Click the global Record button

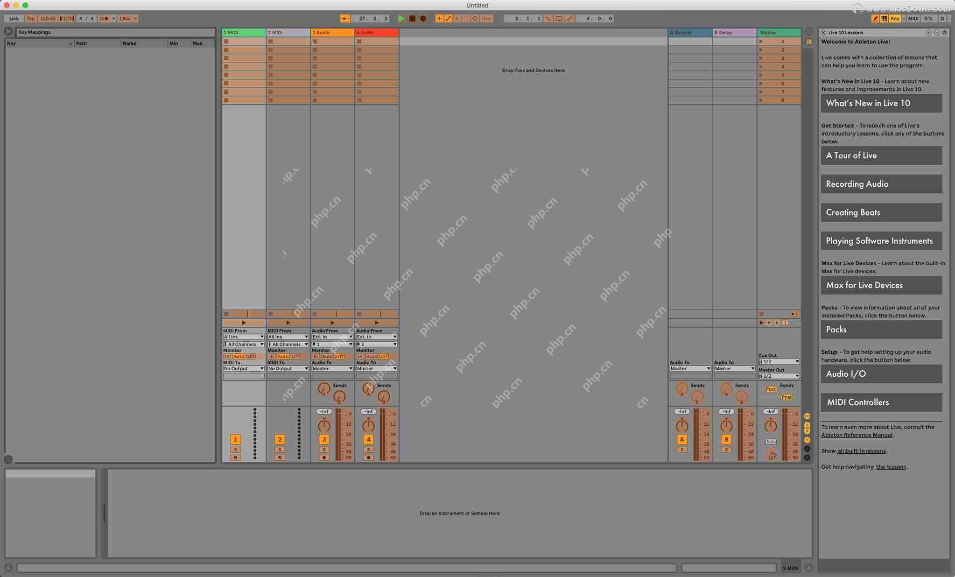click(422, 19)
